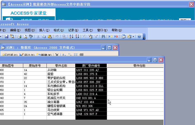Click the cell 空气滤清器
Viewport: 195px width, 125px height.
61,114
